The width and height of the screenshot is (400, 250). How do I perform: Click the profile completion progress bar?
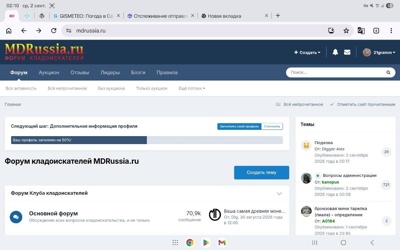[147, 140]
